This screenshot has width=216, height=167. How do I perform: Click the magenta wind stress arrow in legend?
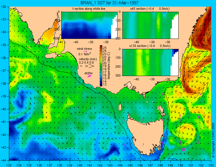coord(85,51)
